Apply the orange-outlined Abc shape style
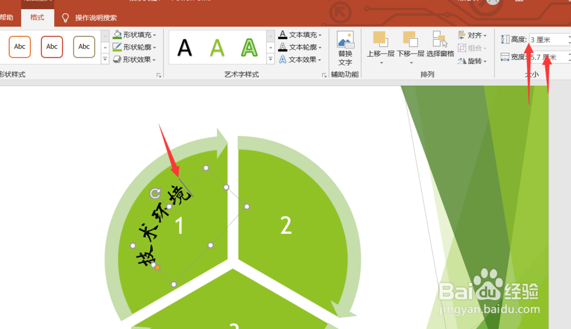Image resolution: width=571 pixels, height=329 pixels. 19,47
